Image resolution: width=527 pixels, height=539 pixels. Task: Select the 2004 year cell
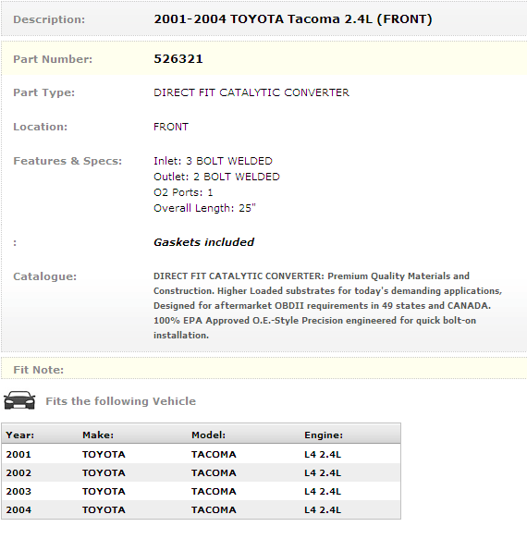[18, 510]
